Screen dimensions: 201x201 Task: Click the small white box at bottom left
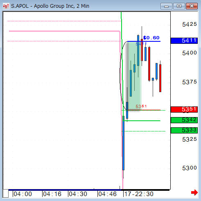click(x=6, y=194)
